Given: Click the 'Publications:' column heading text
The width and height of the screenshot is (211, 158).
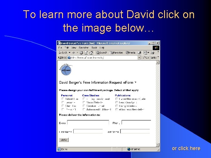Looking at the screenshot, I should point(123,95).
